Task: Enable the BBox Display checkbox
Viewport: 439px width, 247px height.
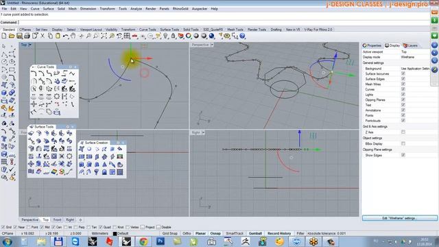Action: pyautogui.click(x=403, y=143)
